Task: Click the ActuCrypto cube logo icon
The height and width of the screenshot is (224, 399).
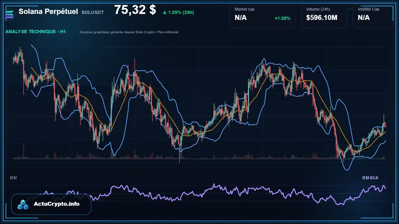Action: (23, 204)
